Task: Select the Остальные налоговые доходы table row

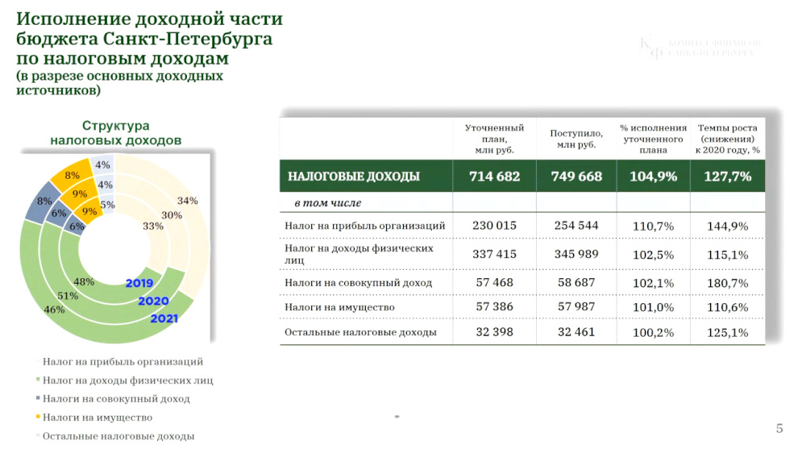Action: [x=522, y=332]
